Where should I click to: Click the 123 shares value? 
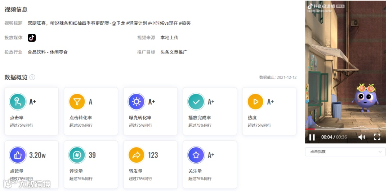153,155
